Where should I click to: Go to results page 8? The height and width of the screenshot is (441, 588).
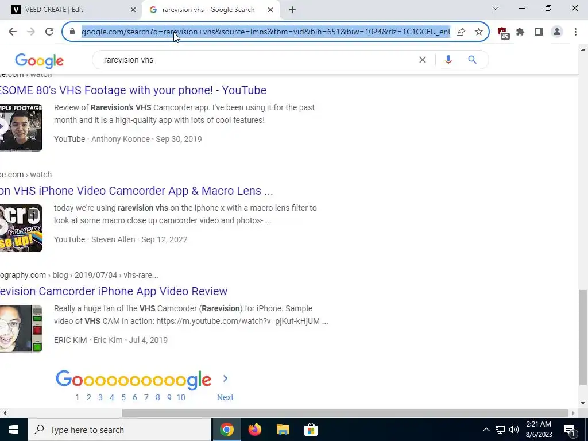(157, 397)
